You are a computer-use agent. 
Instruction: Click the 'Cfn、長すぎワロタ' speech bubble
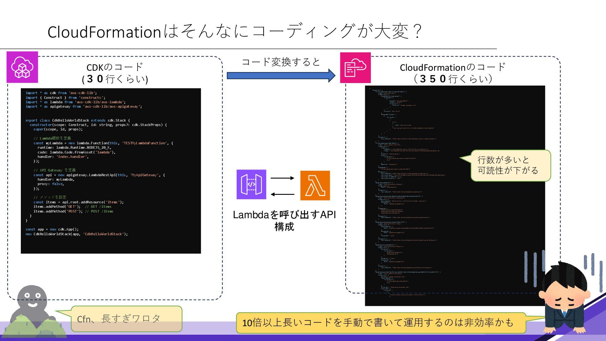[126, 319]
